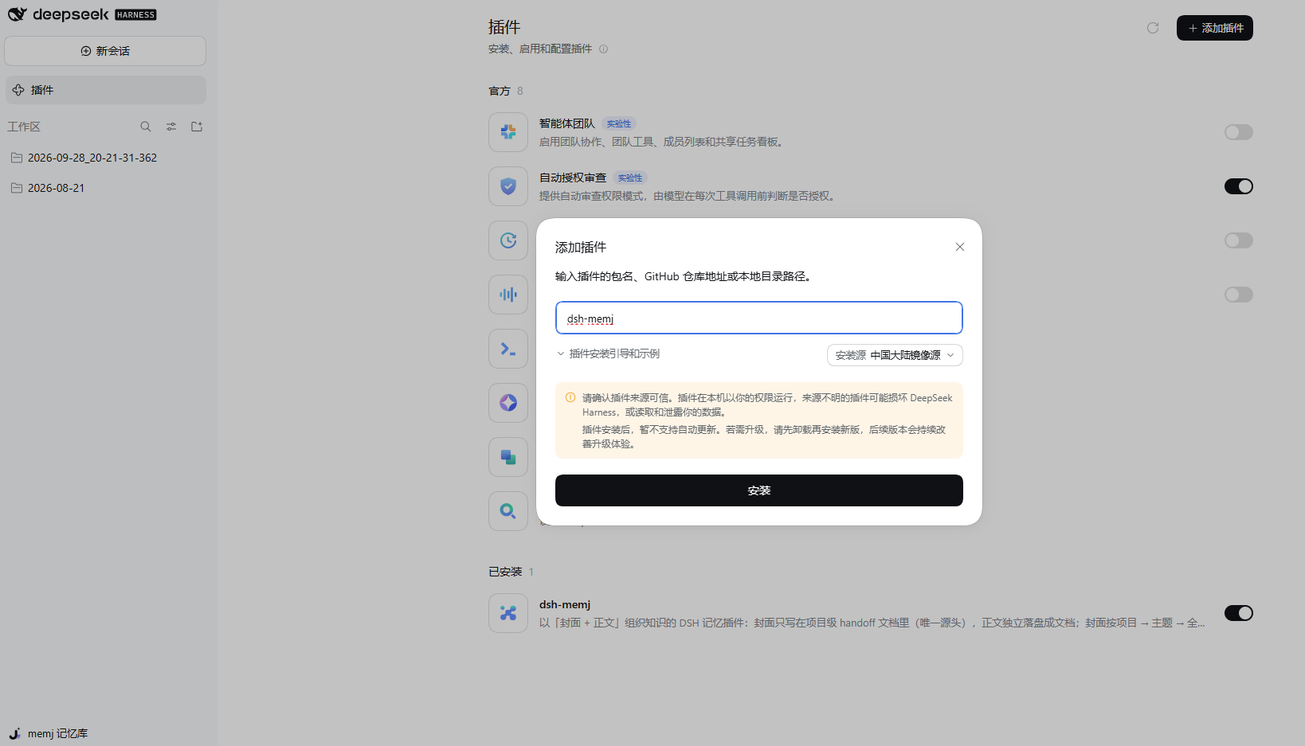
Task: Click the plugin name input field
Action: point(759,318)
